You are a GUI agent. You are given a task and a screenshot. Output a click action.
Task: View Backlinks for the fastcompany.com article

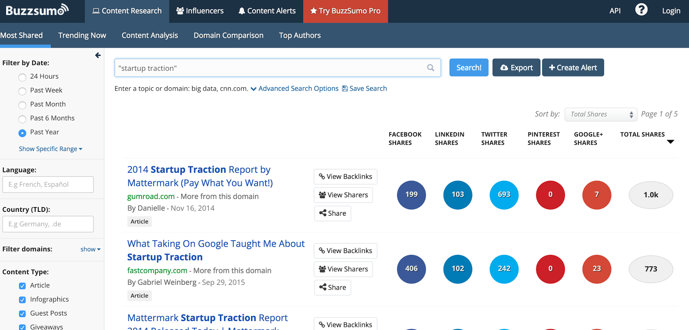[345, 251]
